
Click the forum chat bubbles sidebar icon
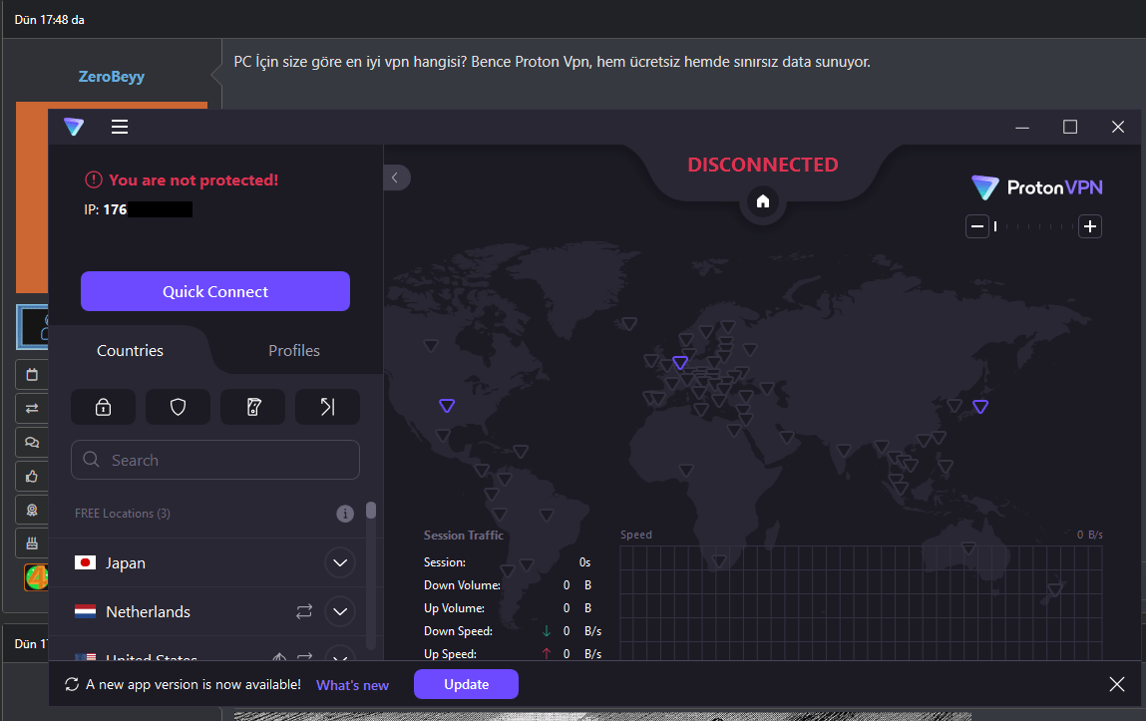click(x=32, y=443)
